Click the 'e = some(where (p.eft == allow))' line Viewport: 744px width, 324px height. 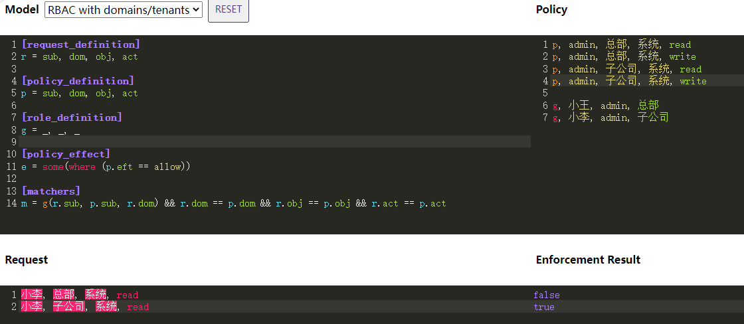click(106, 167)
